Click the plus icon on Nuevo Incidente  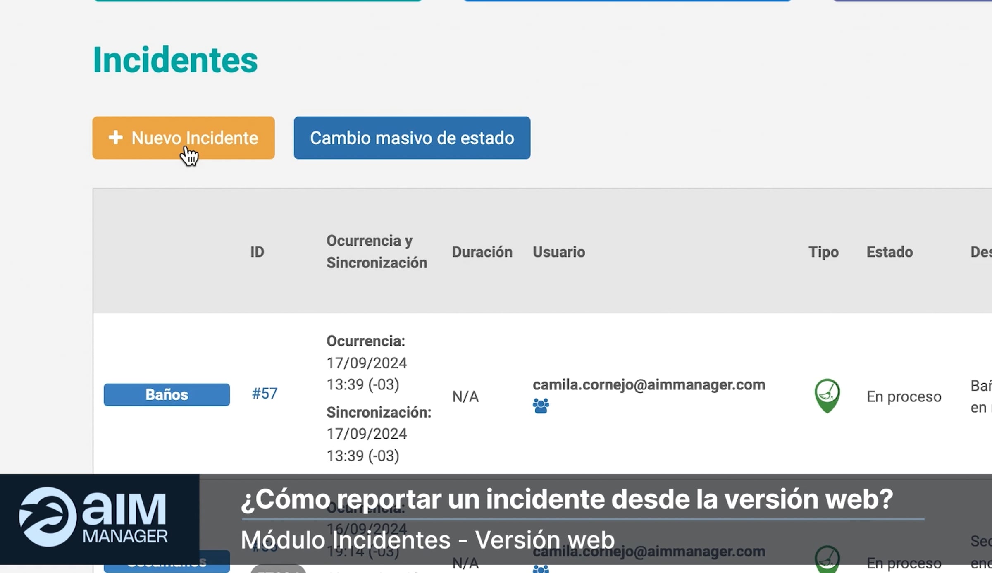pos(116,137)
